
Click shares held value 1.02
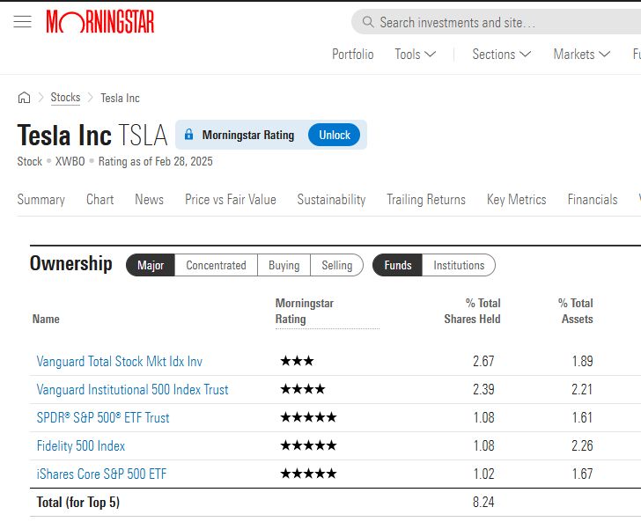pyautogui.click(x=483, y=474)
